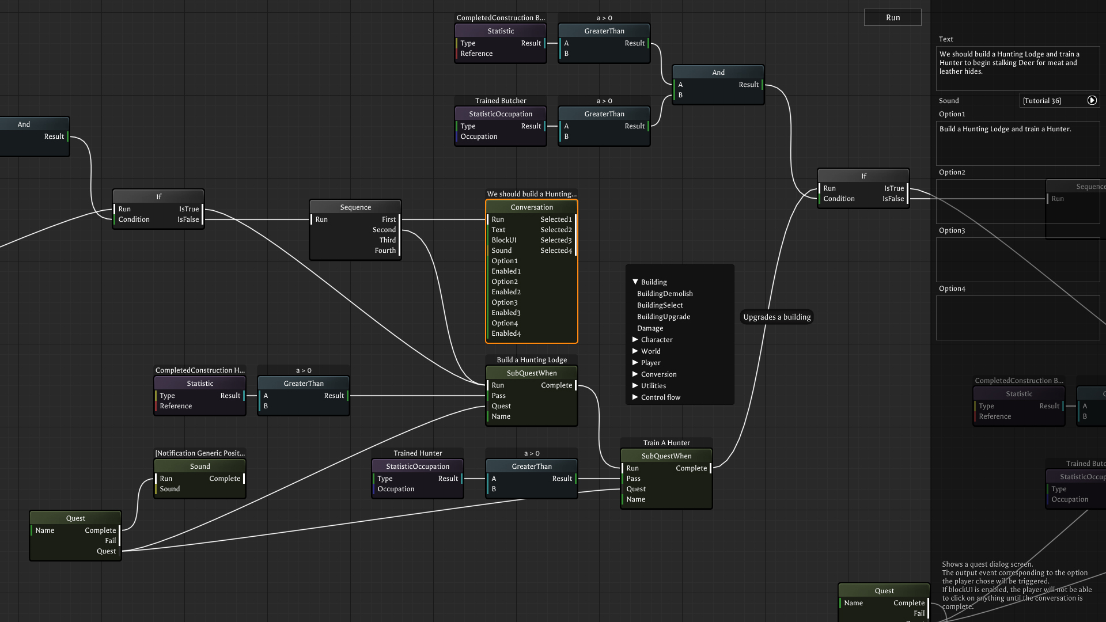Click the Run button at top right
This screenshot has height=622, width=1106.
892,17
